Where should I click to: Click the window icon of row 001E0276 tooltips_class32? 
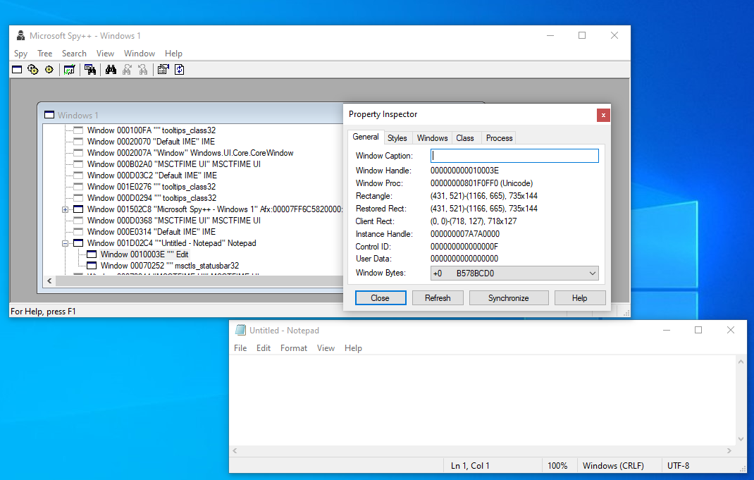pyautogui.click(x=78, y=187)
